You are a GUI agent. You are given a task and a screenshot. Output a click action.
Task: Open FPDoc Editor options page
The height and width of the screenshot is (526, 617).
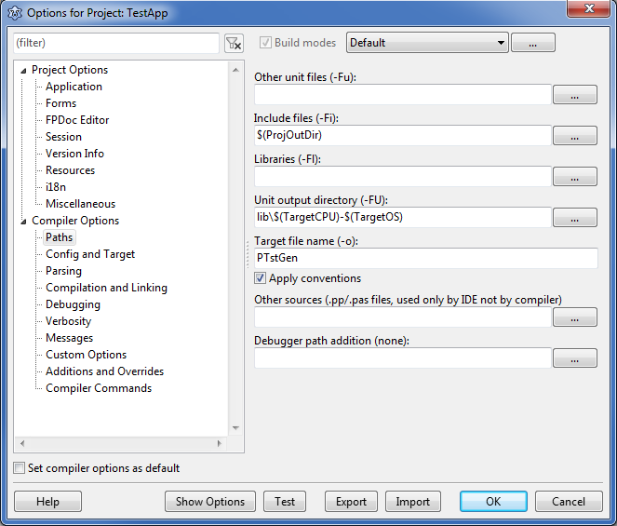77,120
